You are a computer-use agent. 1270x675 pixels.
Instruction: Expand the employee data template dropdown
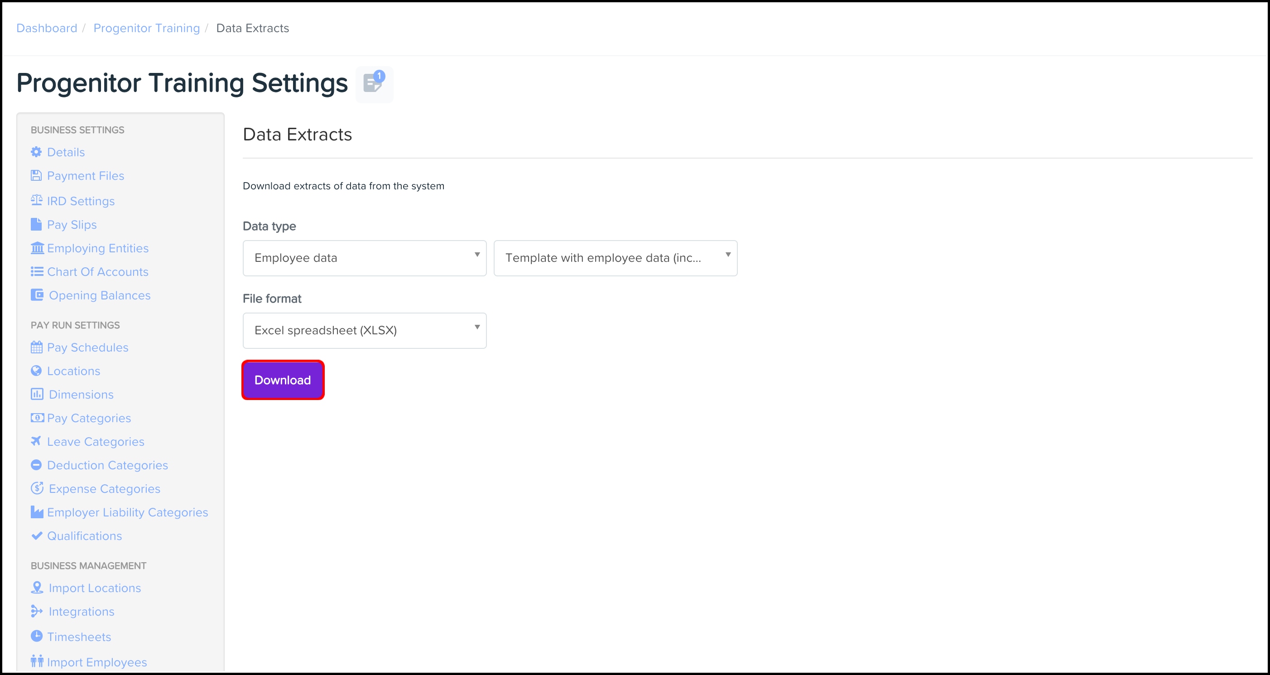pos(615,258)
